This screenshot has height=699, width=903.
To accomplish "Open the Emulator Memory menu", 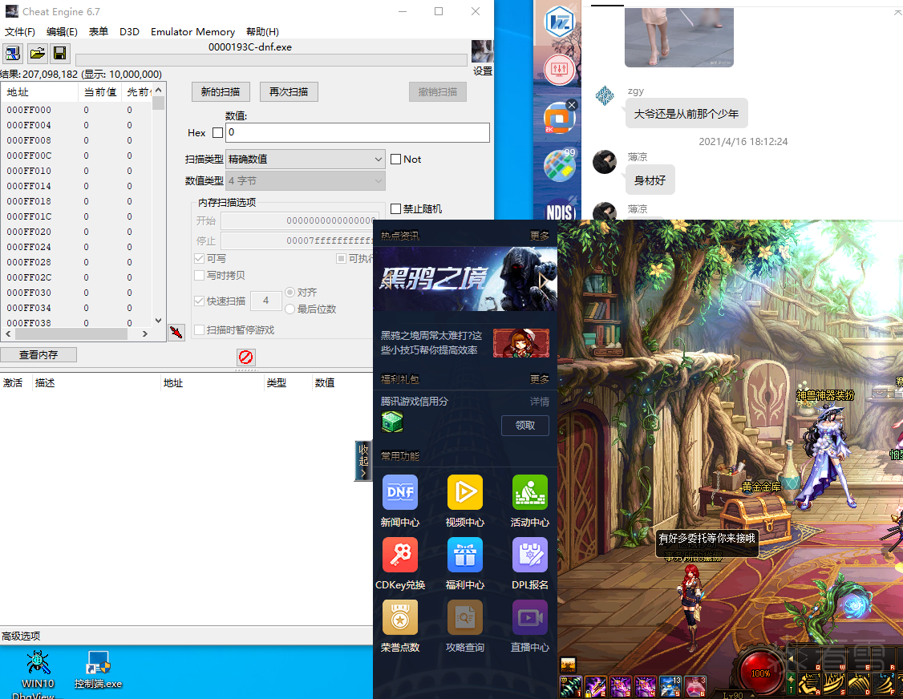I will 193,32.
